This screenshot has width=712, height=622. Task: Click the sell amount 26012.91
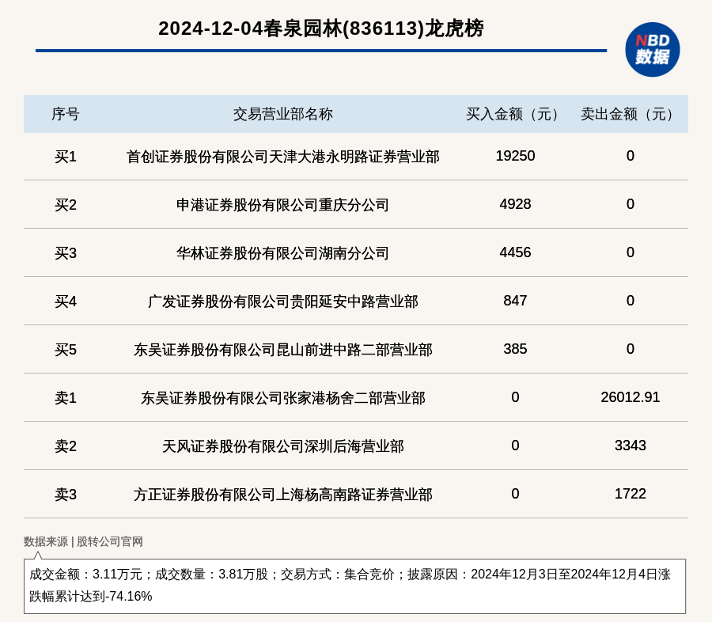click(631, 397)
